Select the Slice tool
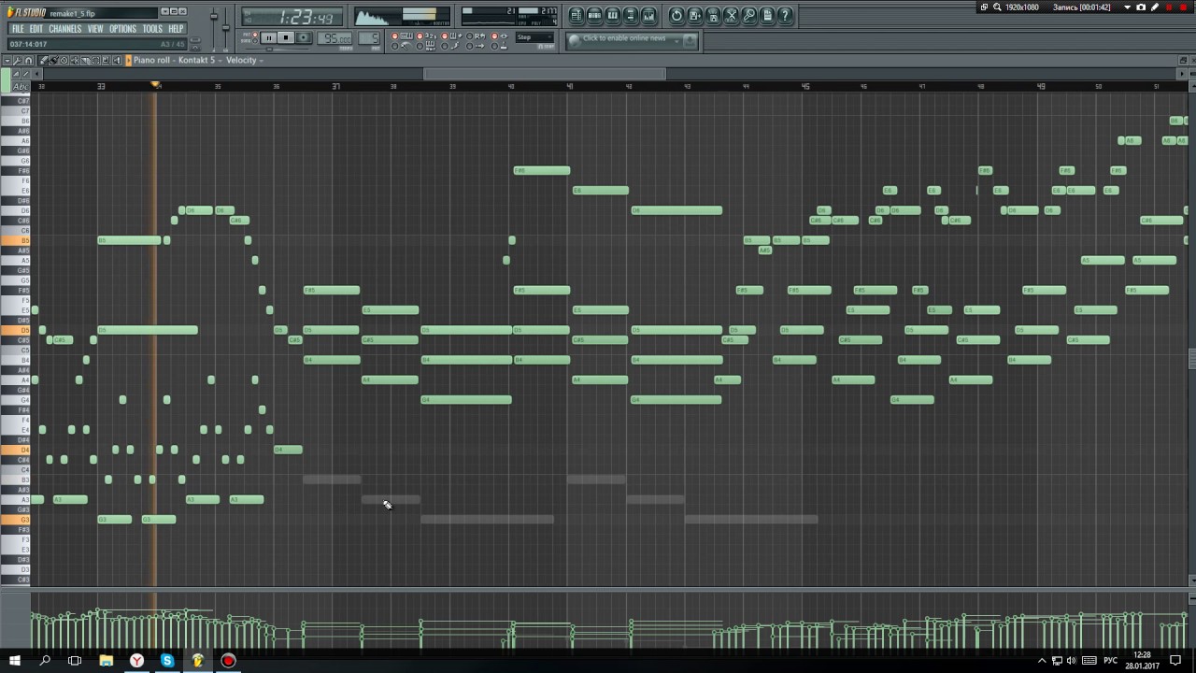 [x=85, y=60]
